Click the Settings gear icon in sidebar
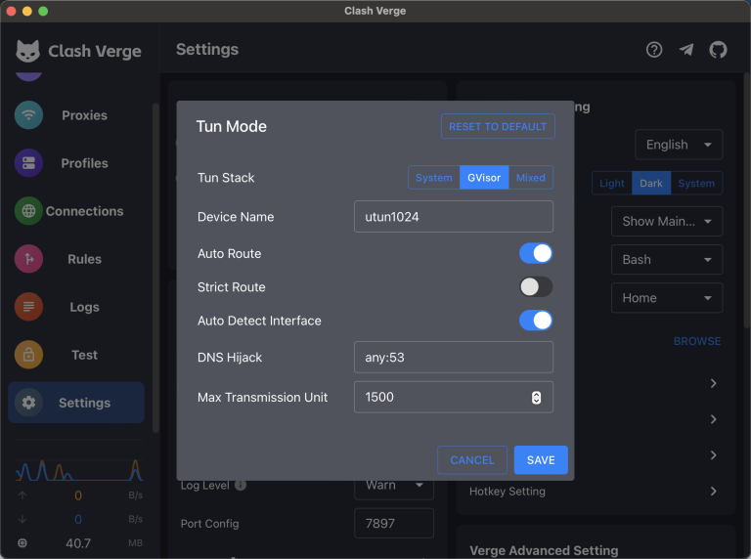This screenshot has width=751, height=559. (28, 402)
